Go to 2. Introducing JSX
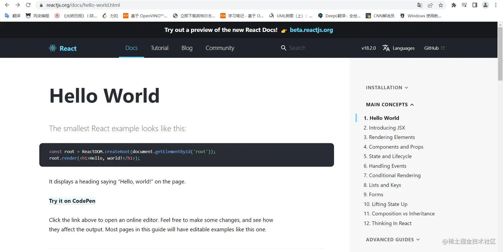This screenshot has width=503, height=252. coord(384,128)
